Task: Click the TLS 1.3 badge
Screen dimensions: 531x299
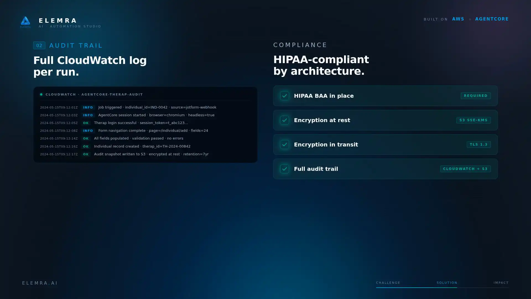Action: pyautogui.click(x=479, y=145)
